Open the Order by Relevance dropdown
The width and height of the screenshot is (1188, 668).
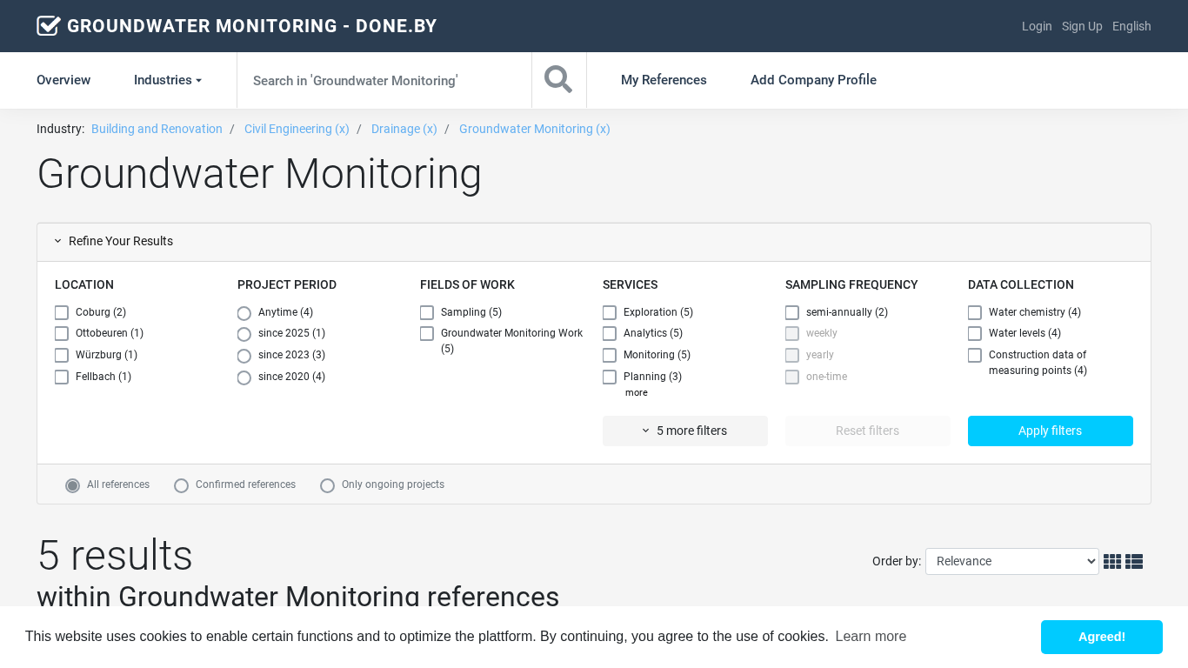[x=1011, y=562]
